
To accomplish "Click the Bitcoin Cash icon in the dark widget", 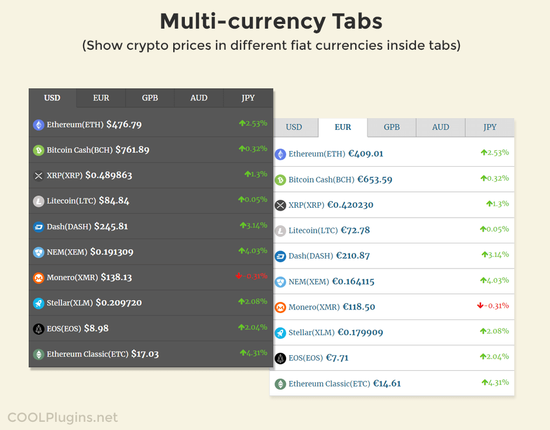I will (x=39, y=150).
